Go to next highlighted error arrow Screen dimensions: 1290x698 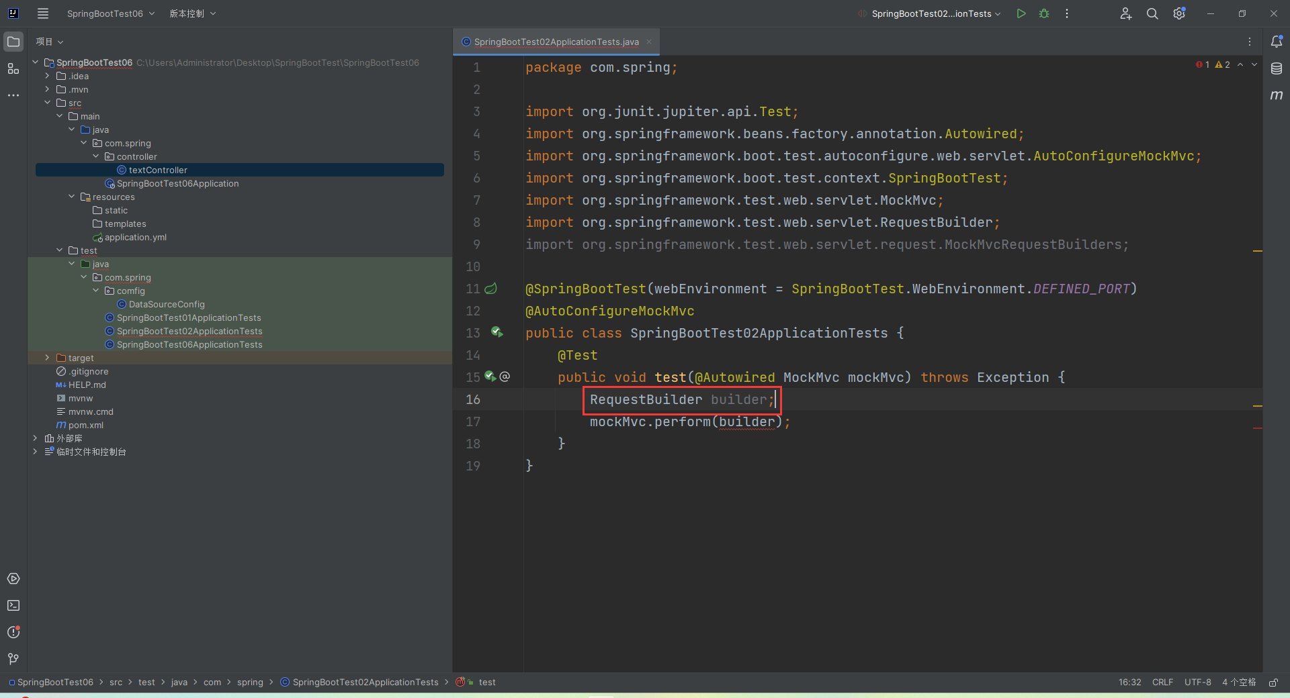click(x=1254, y=64)
